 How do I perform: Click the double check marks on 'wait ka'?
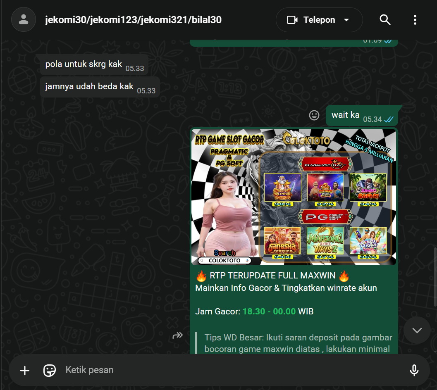click(x=389, y=119)
